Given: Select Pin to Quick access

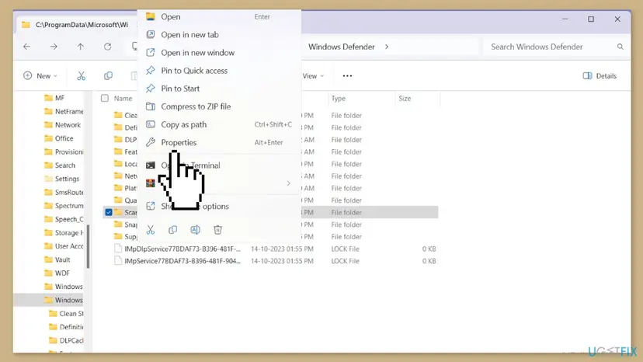Looking at the screenshot, I should pos(220,71).
